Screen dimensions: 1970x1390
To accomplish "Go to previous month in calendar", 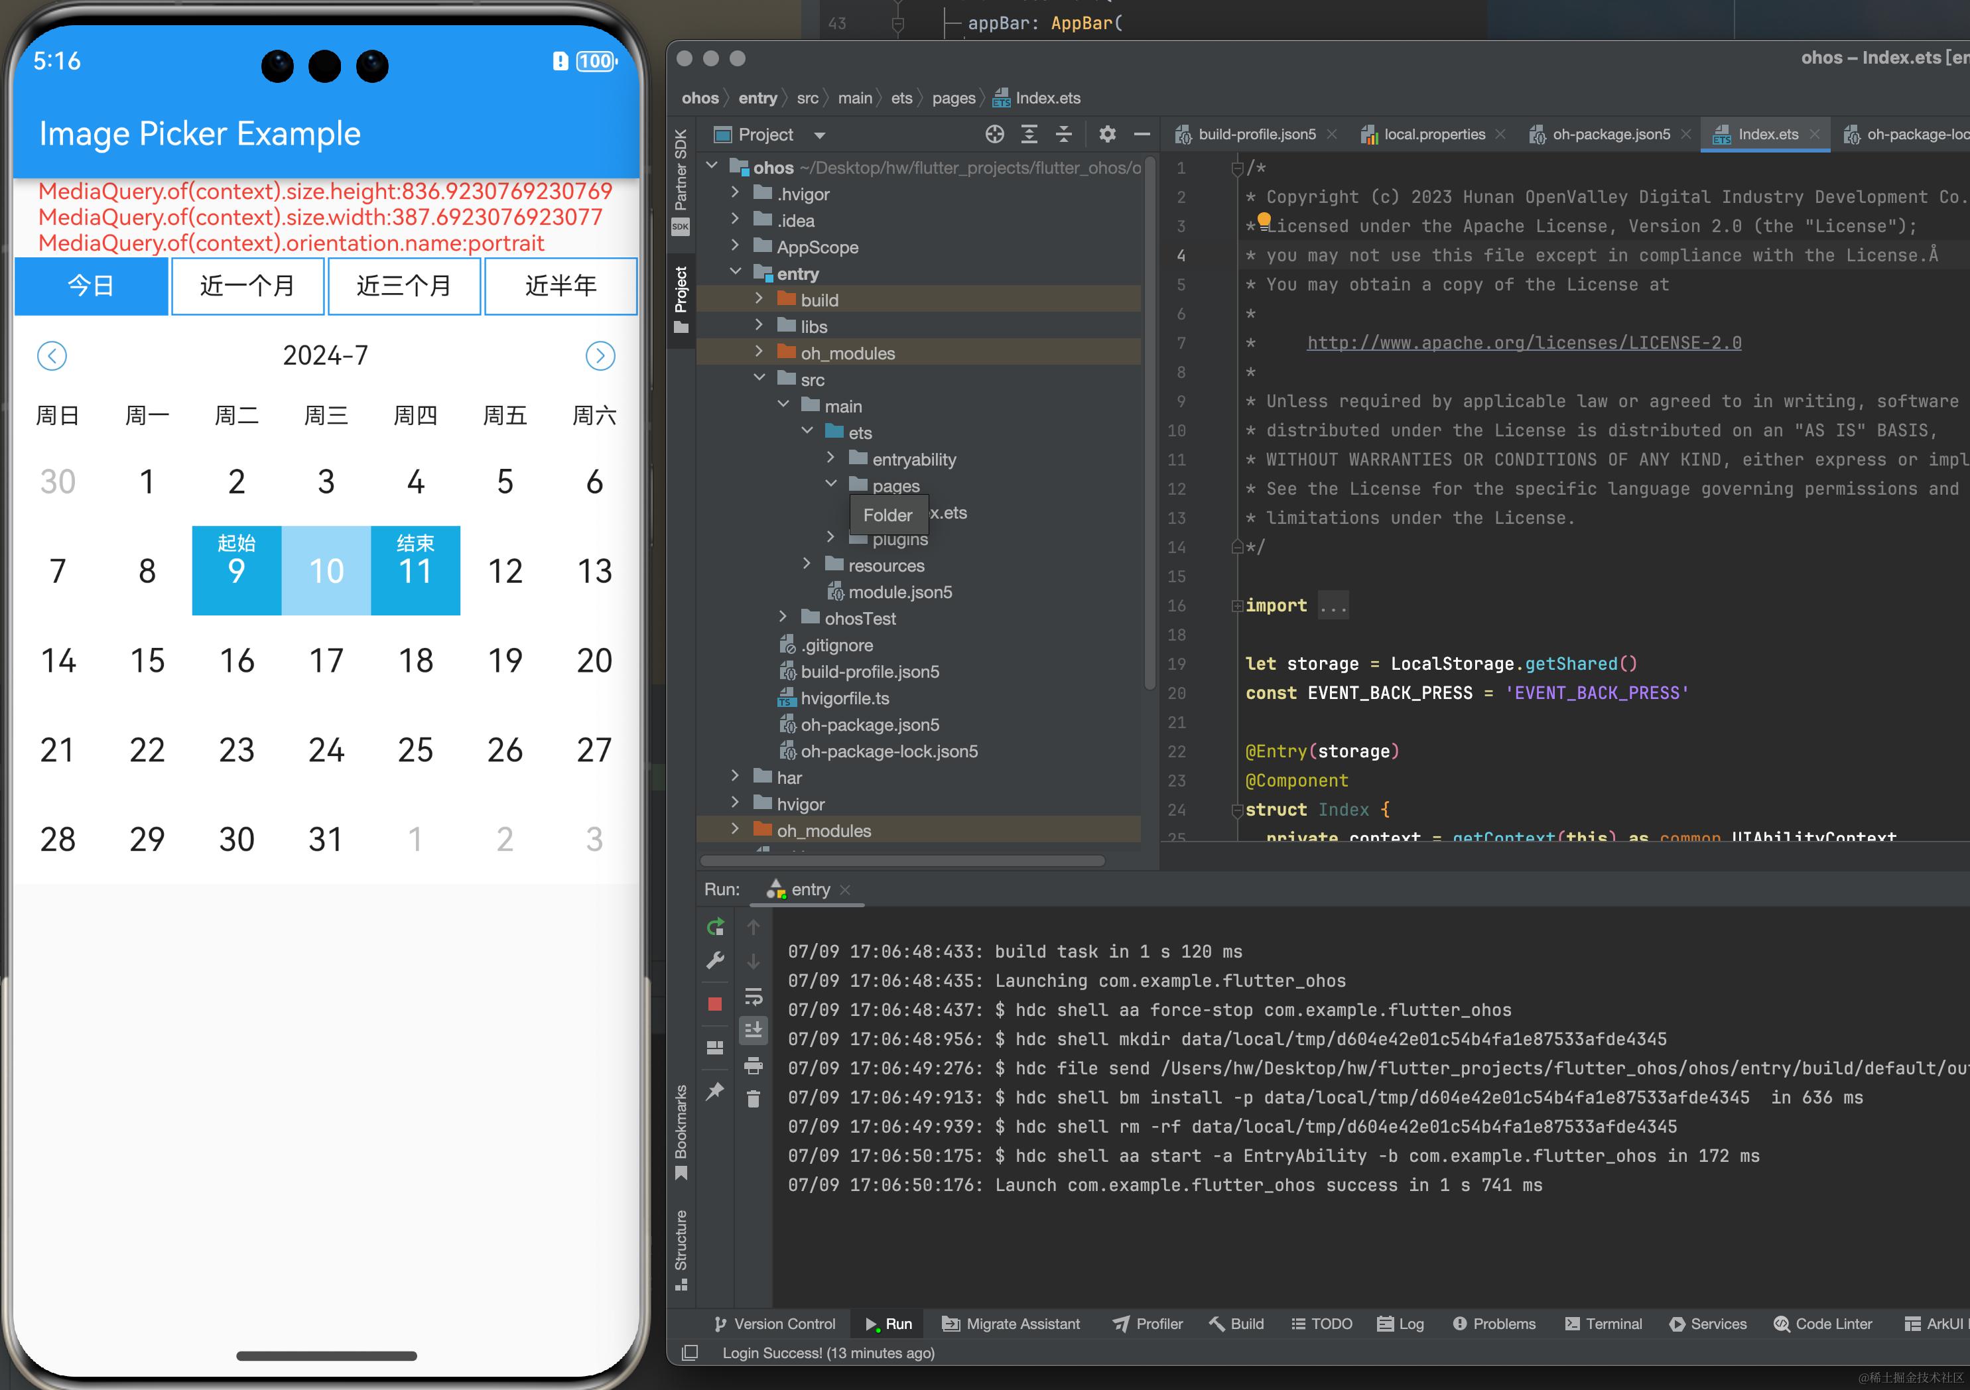I will coord(52,356).
